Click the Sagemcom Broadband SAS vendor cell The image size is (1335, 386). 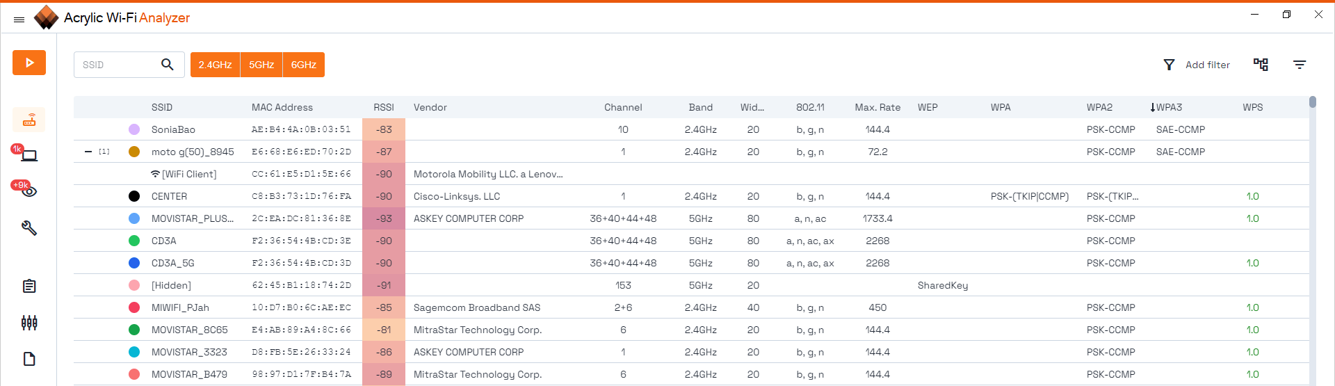(477, 307)
